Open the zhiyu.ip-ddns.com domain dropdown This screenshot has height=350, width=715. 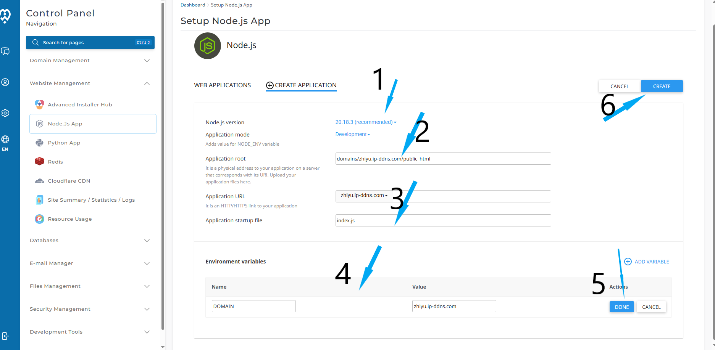tap(364, 195)
